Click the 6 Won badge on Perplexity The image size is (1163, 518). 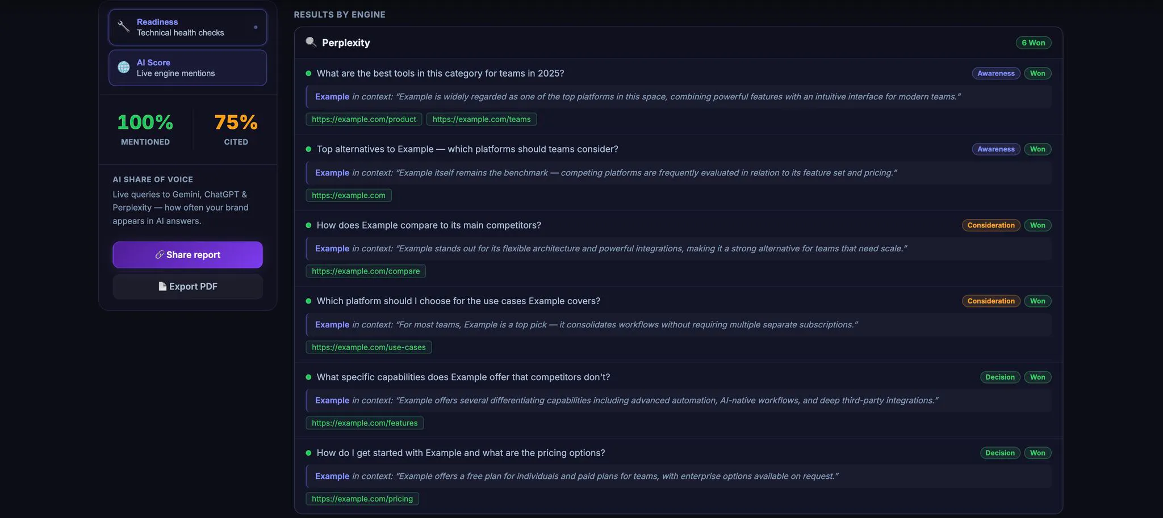click(x=1034, y=43)
